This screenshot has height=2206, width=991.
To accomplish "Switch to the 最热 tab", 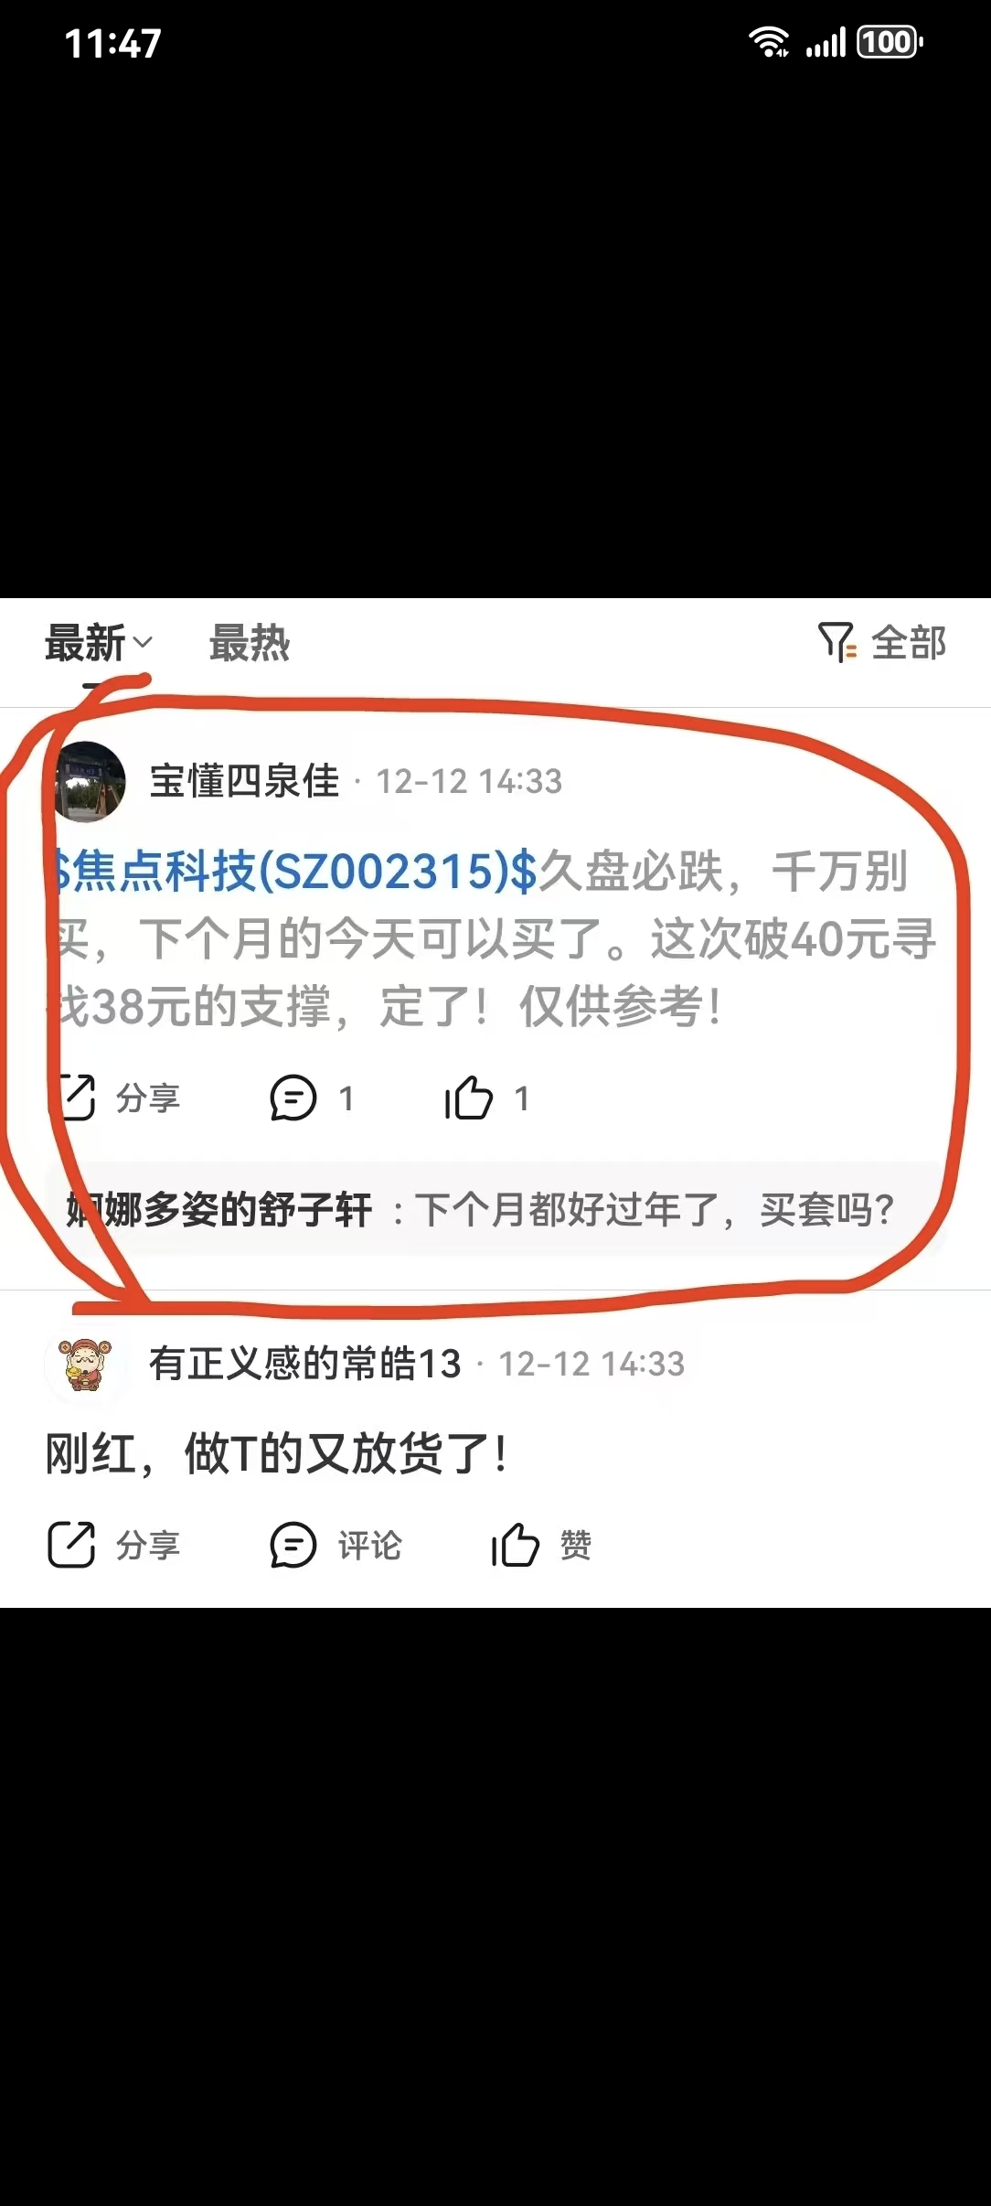I will tap(250, 643).
